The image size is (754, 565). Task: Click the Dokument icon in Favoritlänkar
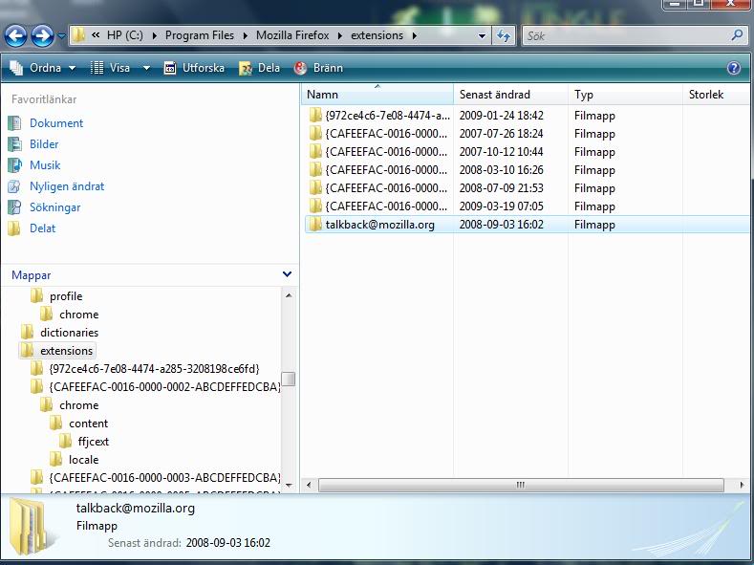tap(15, 123)
